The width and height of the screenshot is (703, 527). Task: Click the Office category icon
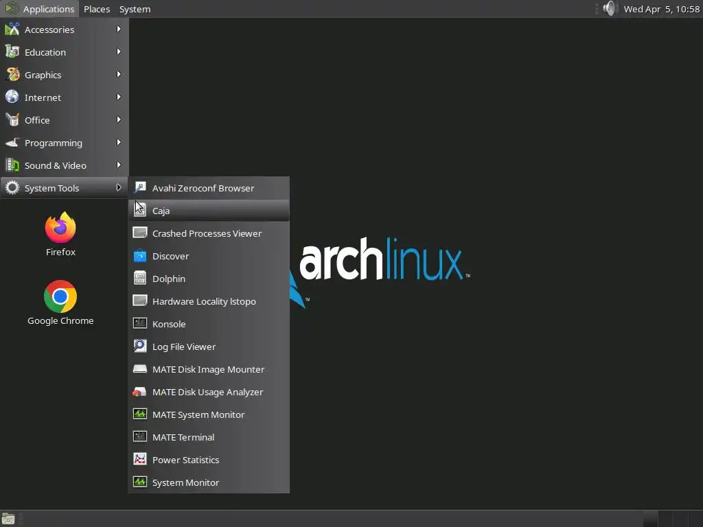click(x=12, y=120)
